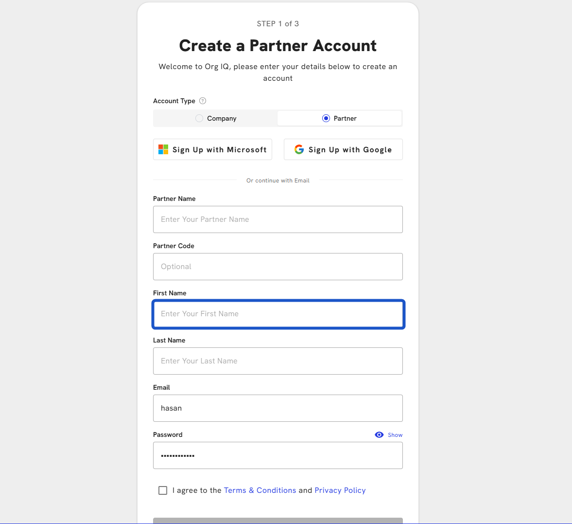Click the Microsoft logo icon
Screen dimensions: 572x524
pyautogui.click(x=163, y=149)
